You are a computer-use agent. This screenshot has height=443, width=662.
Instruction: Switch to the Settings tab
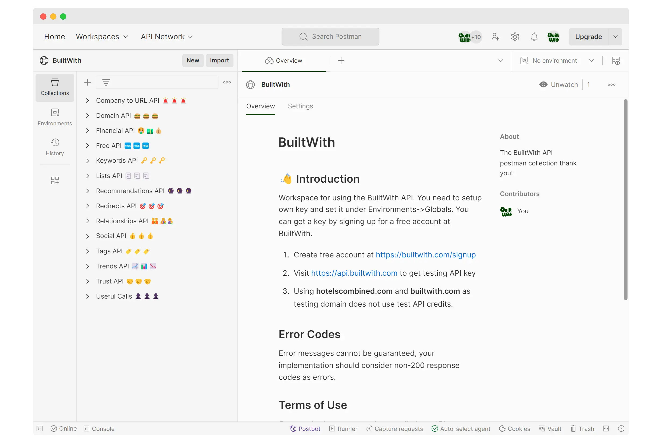tap(300, 106)
